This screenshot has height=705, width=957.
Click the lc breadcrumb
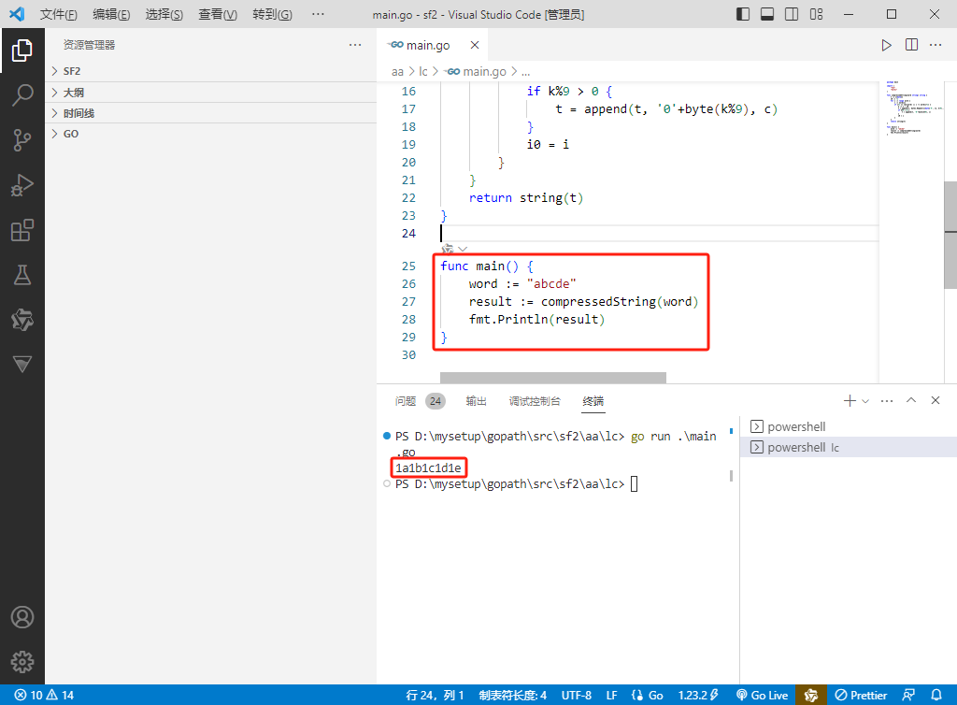423,71
